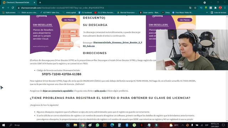Bookmark this page with the star icon
Screen dimensions: 228x128
pyautogui.click(x=195, y=8)
